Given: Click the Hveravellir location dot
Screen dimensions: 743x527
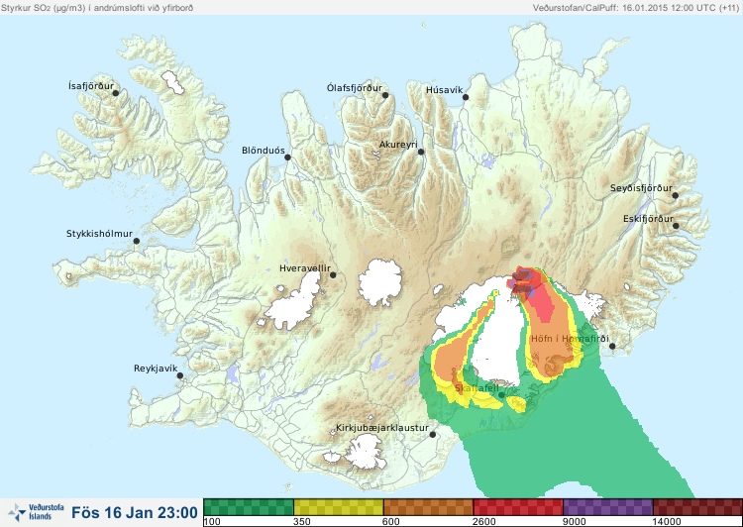Looking at the screenshot, I should pos(333,274).
